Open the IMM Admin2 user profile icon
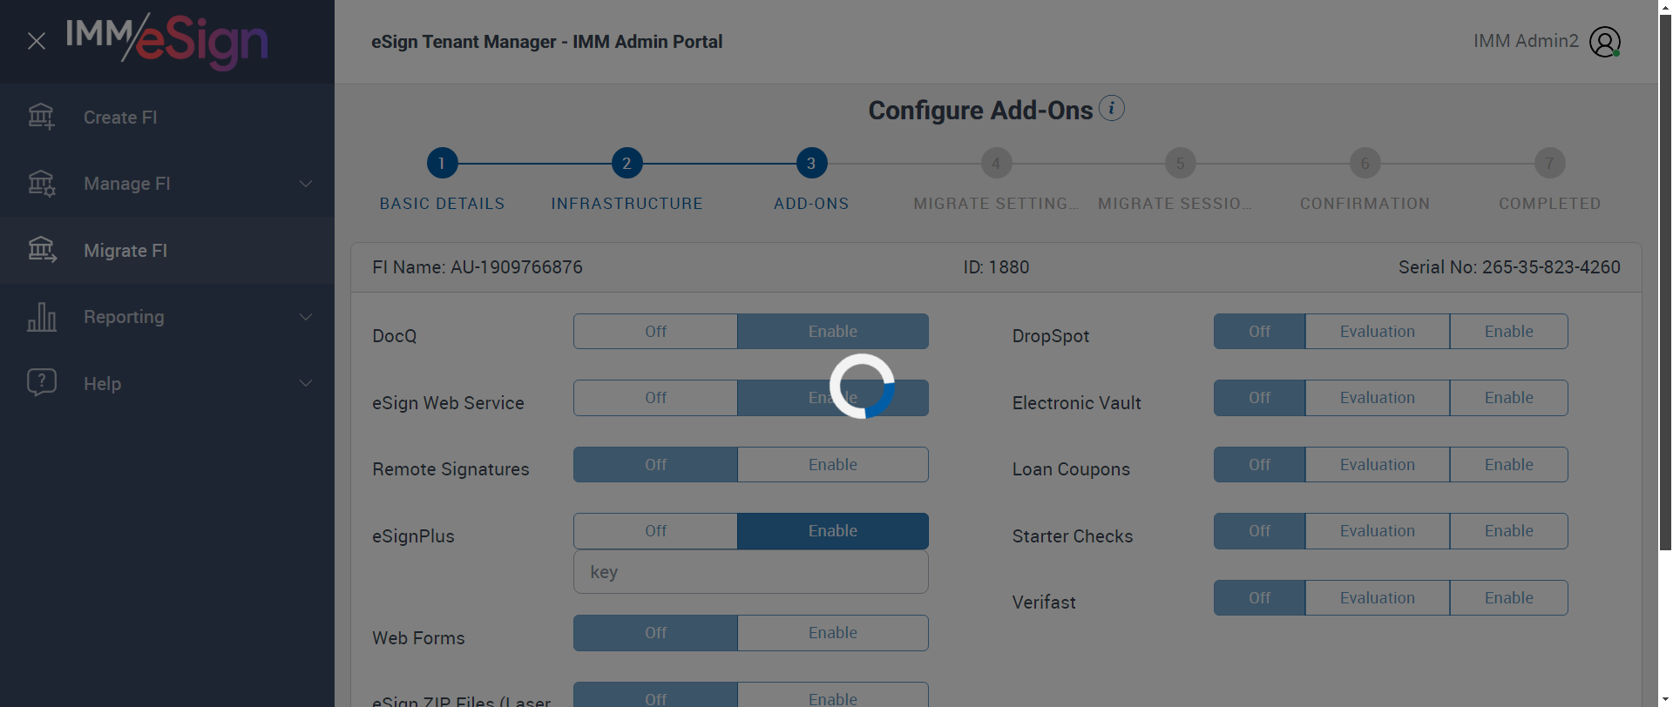 pos(1604,42)
